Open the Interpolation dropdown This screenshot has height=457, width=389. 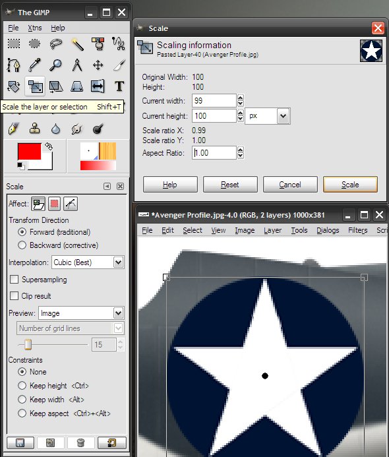tap(88, 262)
